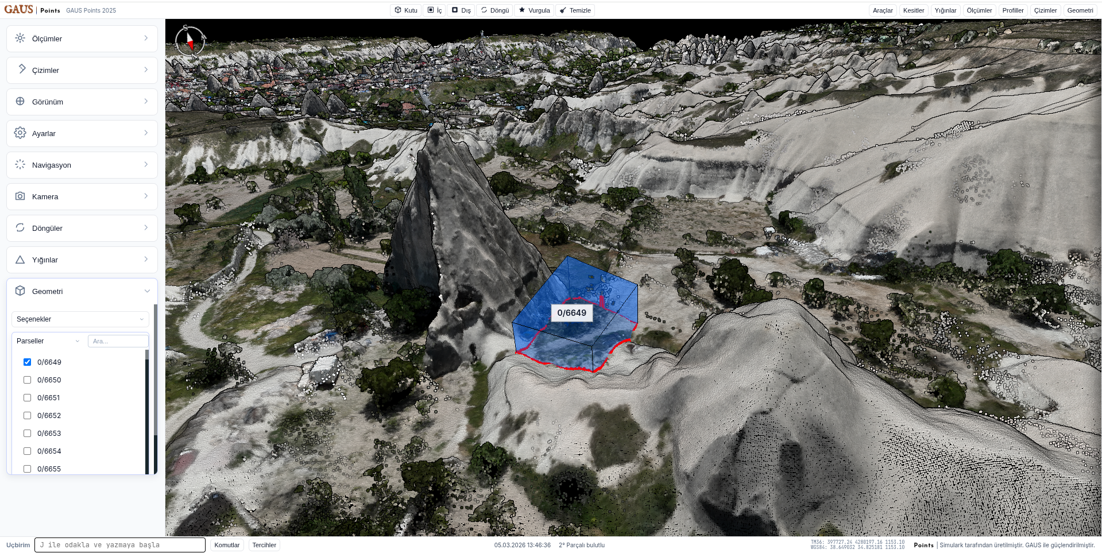Focus the command input field

click(x=120, y=545)
